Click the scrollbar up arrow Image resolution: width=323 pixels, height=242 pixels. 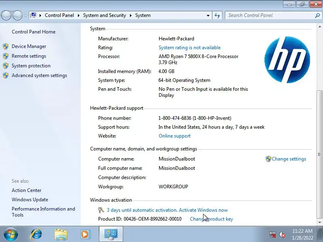pyautogui.click(x=319, y=27)
